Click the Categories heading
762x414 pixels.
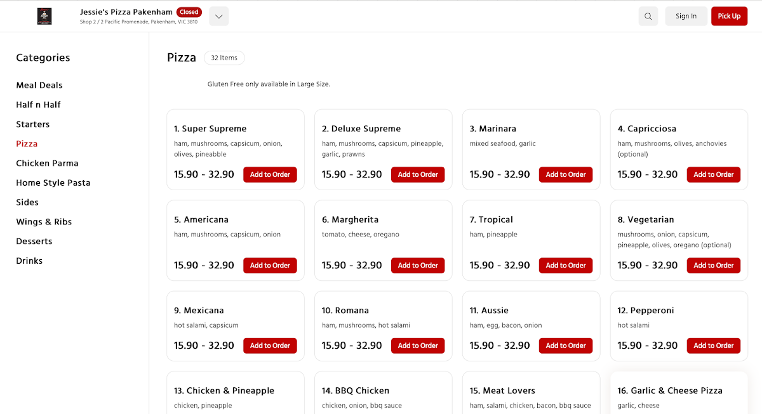[x=43, y=58]
